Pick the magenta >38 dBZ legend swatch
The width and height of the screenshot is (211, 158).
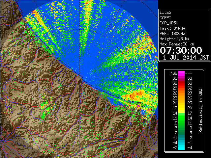click(181, 73)
